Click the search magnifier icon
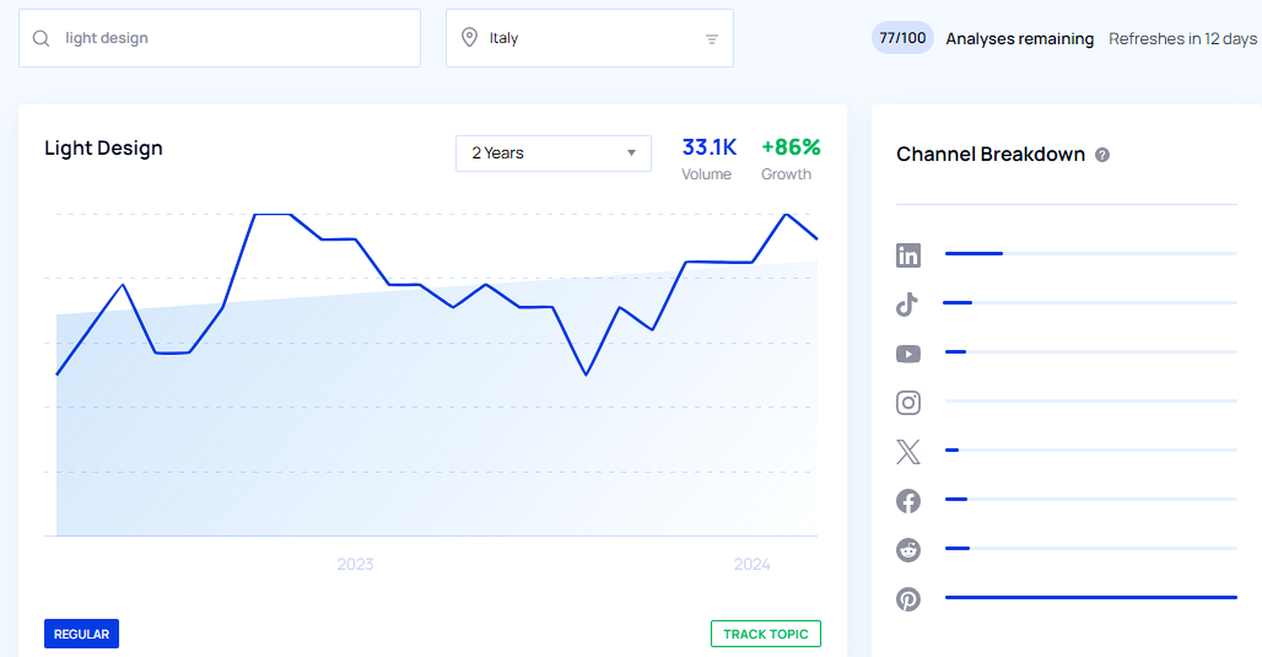1262x657 pixels. [41, 38]
